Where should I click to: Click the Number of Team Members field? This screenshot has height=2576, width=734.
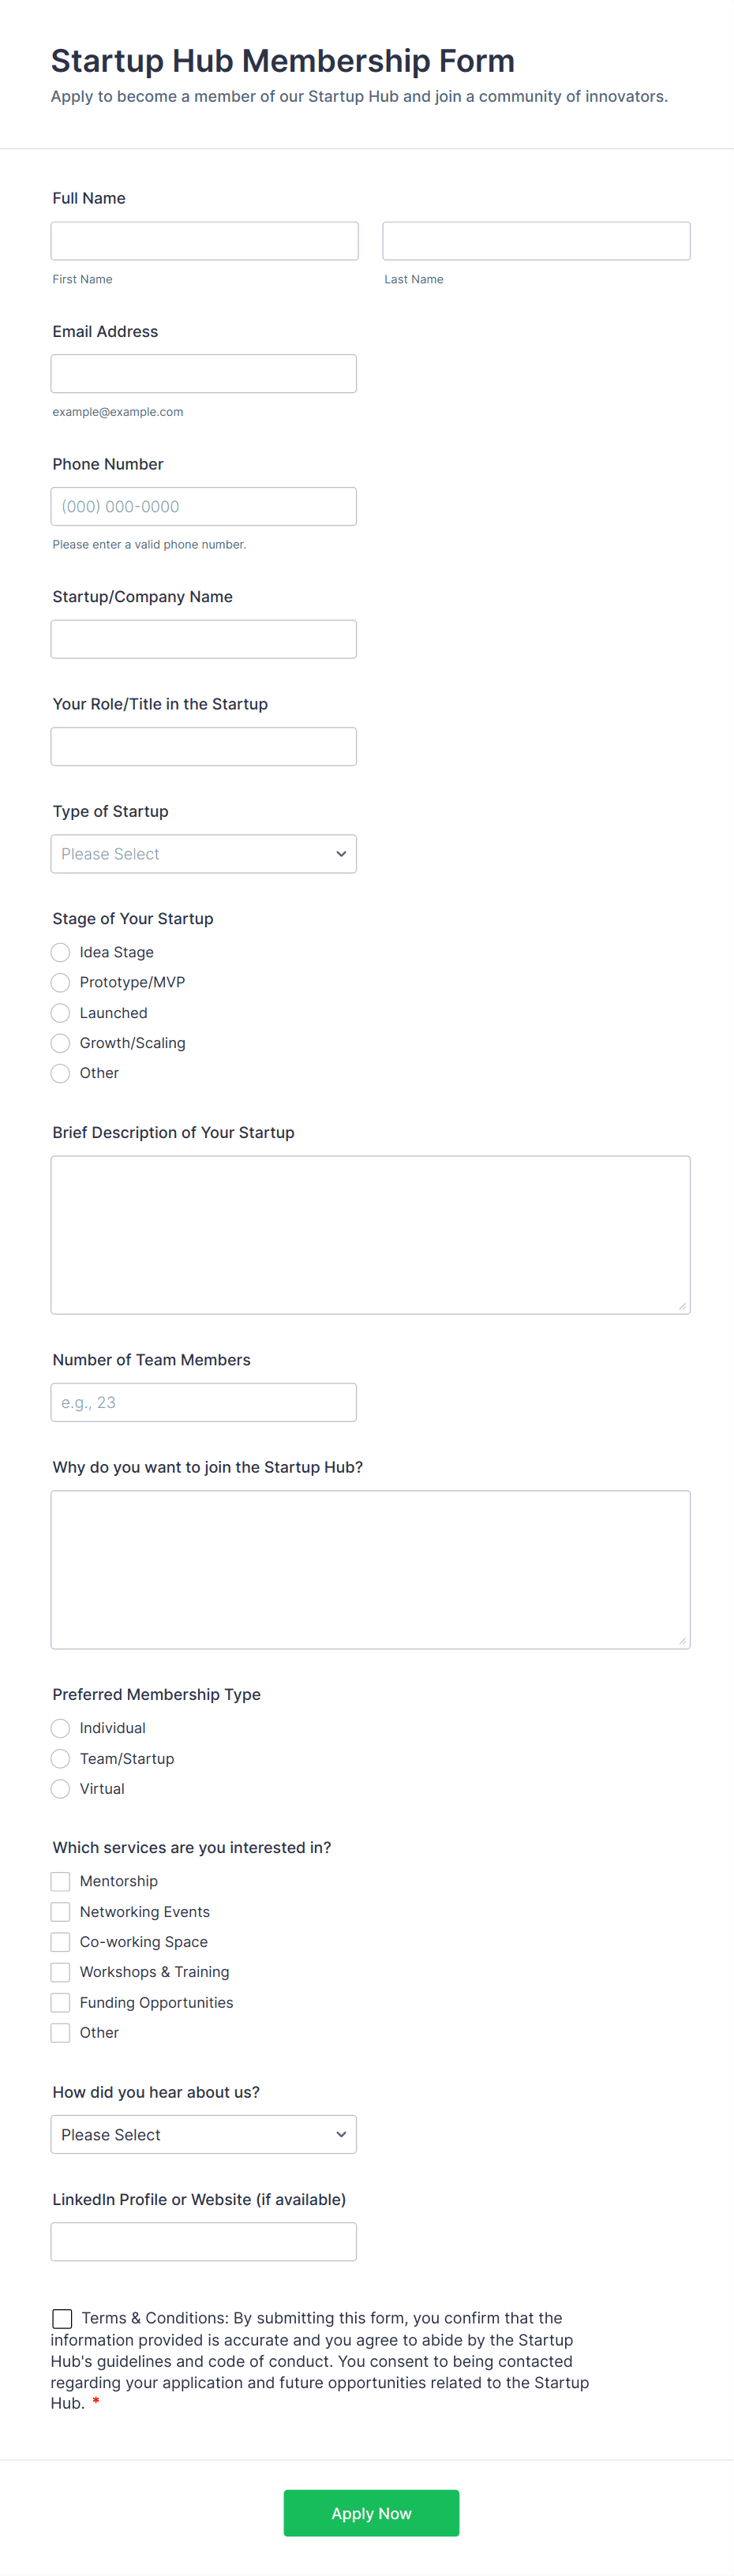pos(203,1402)
